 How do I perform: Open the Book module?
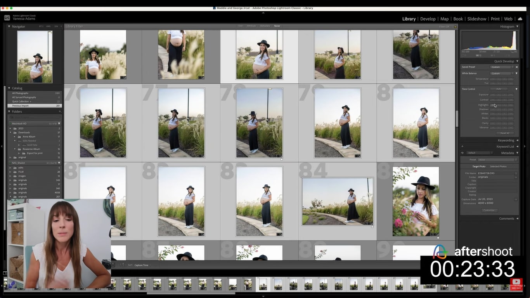(458, 19)
